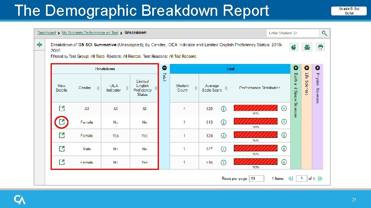Collapse the Total column section

click(165, 68)
